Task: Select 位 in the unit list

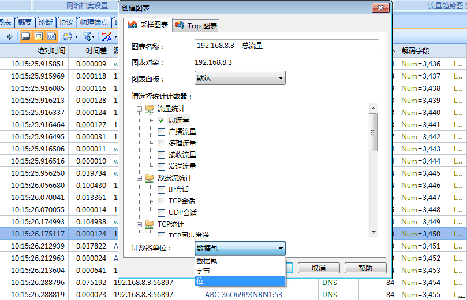Action: pos(240,281)
